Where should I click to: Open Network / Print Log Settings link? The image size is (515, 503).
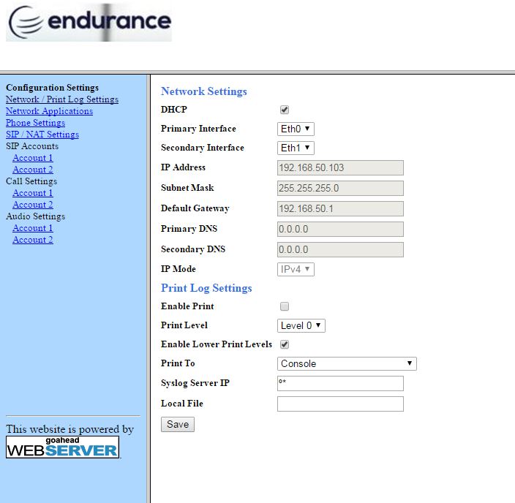[x=62, y=99]
